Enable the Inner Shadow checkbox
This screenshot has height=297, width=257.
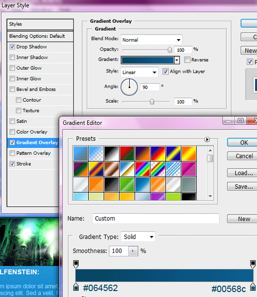(12, 57)
